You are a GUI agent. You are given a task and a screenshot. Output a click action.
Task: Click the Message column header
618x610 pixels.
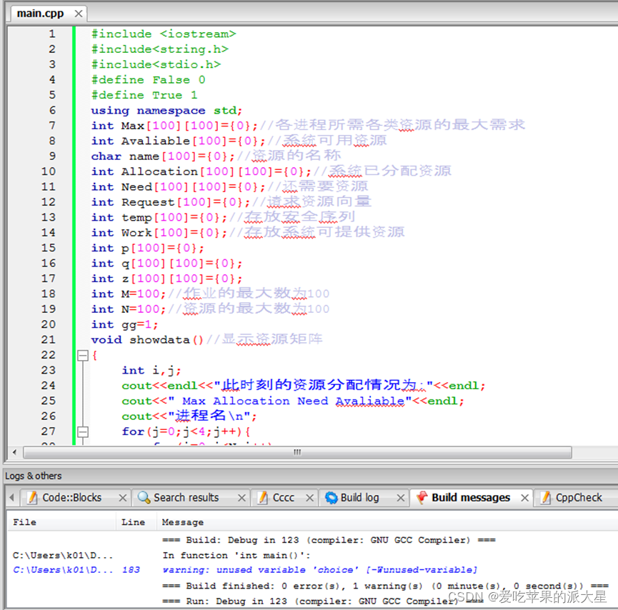(x=183, y=522)
